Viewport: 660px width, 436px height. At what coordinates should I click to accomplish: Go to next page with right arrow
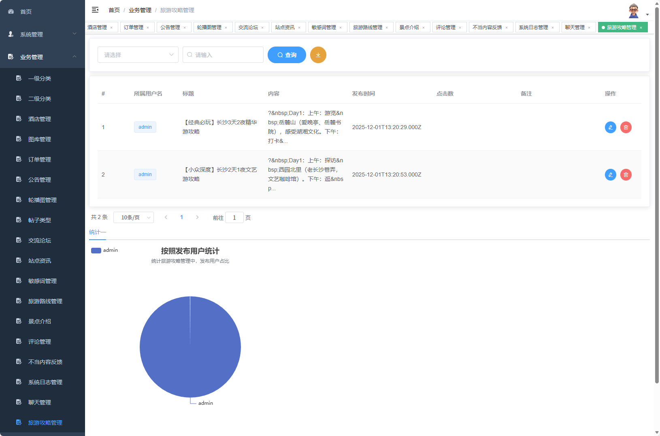[197, 217]
